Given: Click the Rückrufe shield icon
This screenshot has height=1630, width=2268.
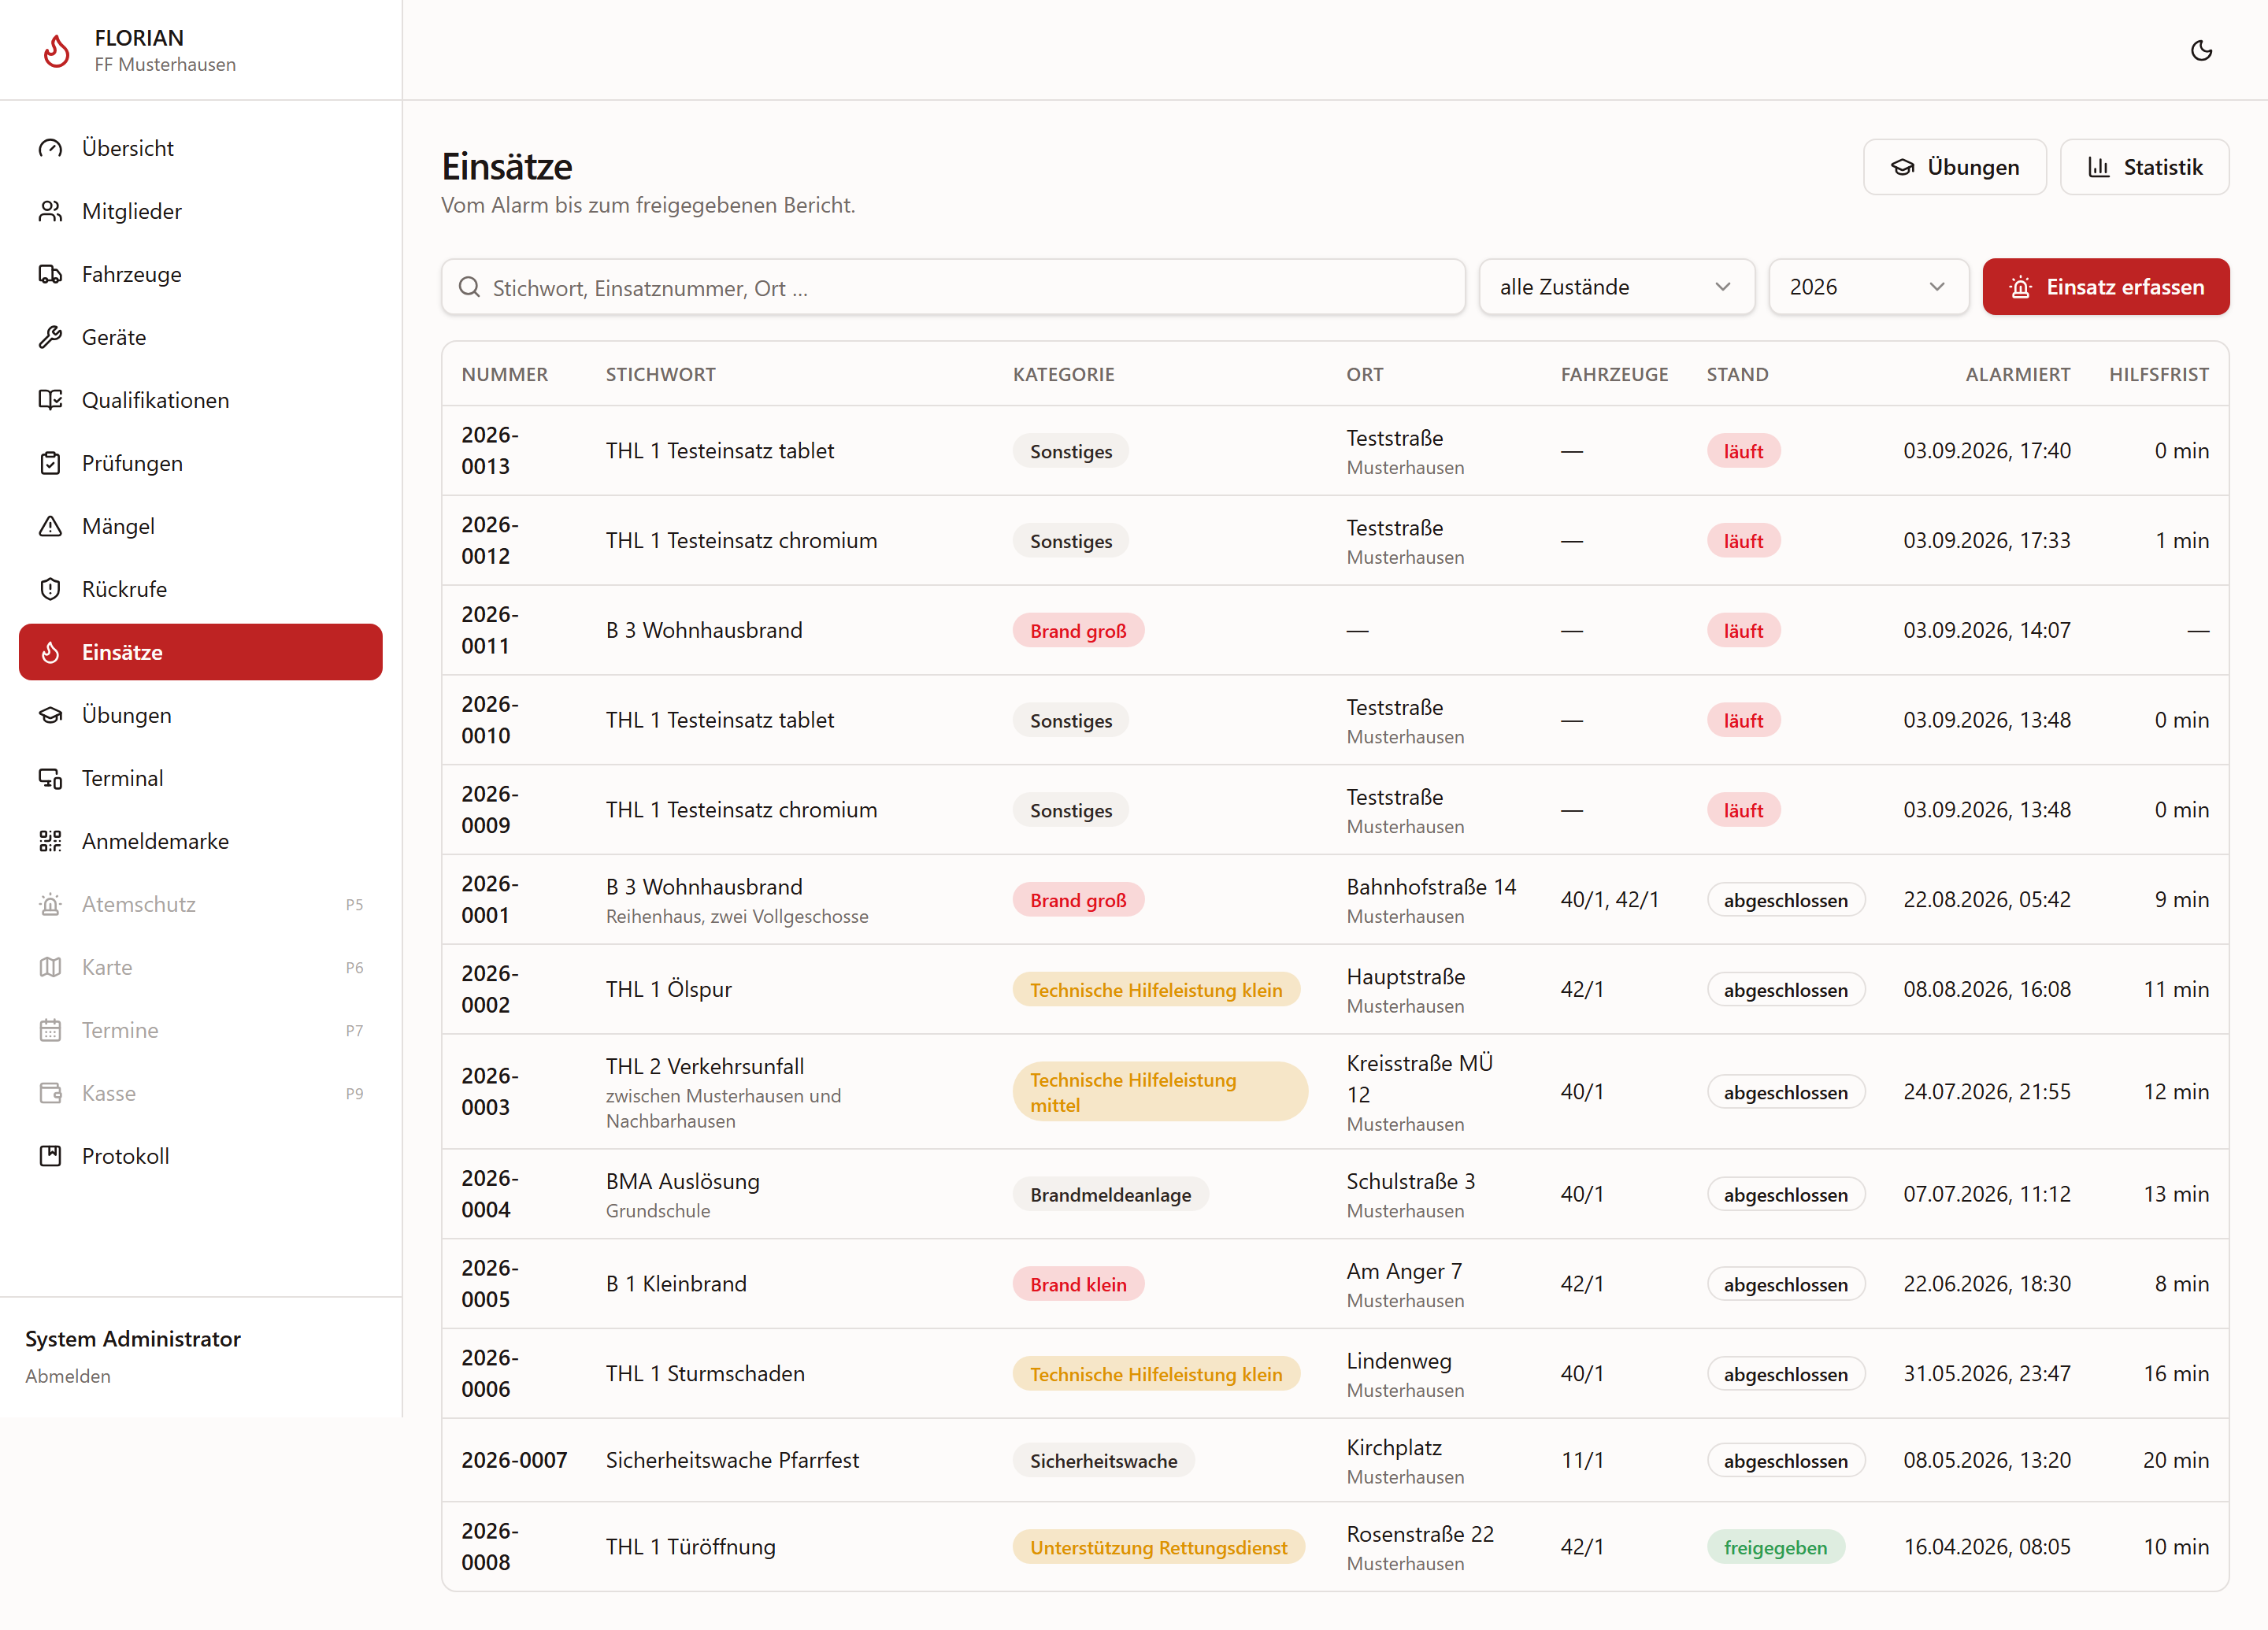Looking at the screenshot, I should 50,589.
